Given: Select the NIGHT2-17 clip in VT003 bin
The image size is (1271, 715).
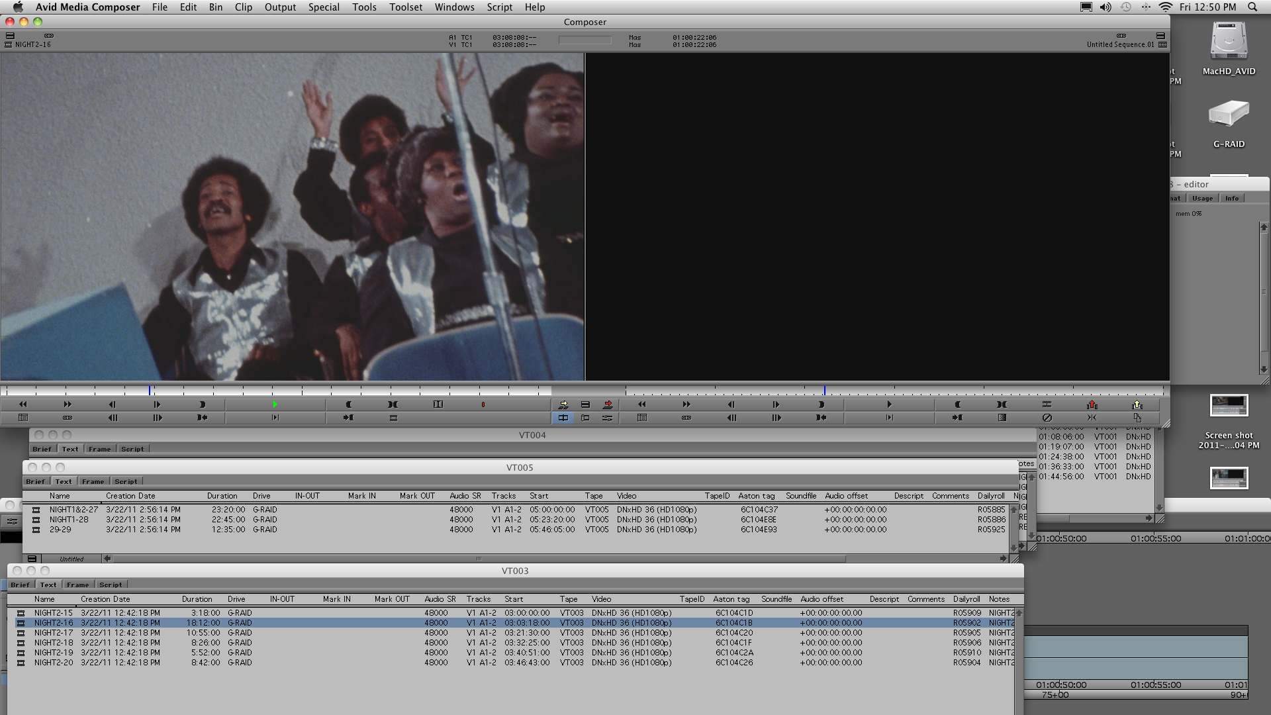Looking at the screenshot, I should (54, 633).
